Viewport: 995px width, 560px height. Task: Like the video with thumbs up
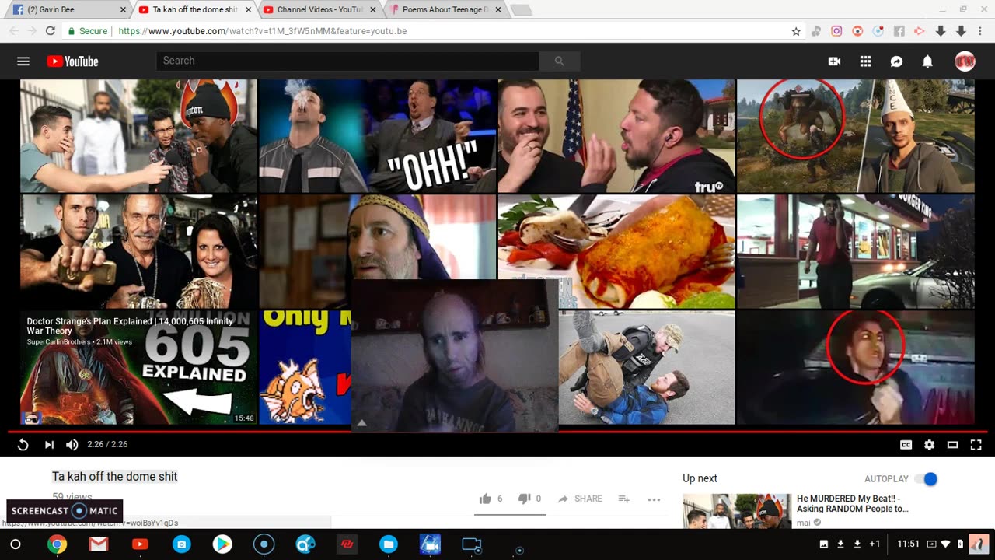click(x=486, y=499)
